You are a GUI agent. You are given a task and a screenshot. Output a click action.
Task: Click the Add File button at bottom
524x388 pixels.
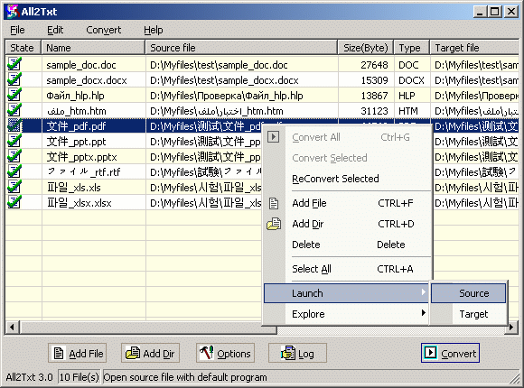tap(77, 353)
